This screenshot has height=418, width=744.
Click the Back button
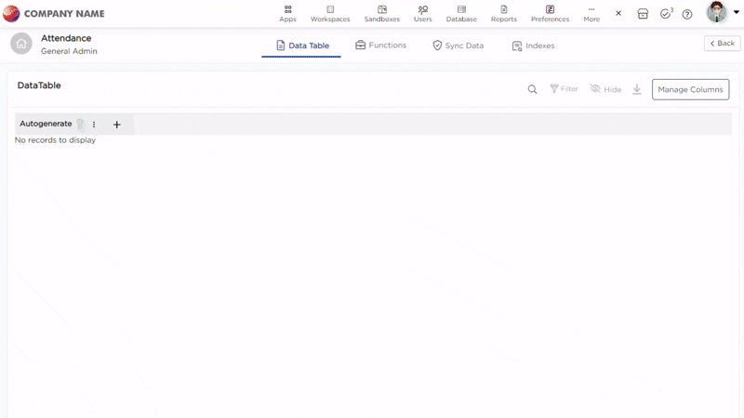click(722, 44)
